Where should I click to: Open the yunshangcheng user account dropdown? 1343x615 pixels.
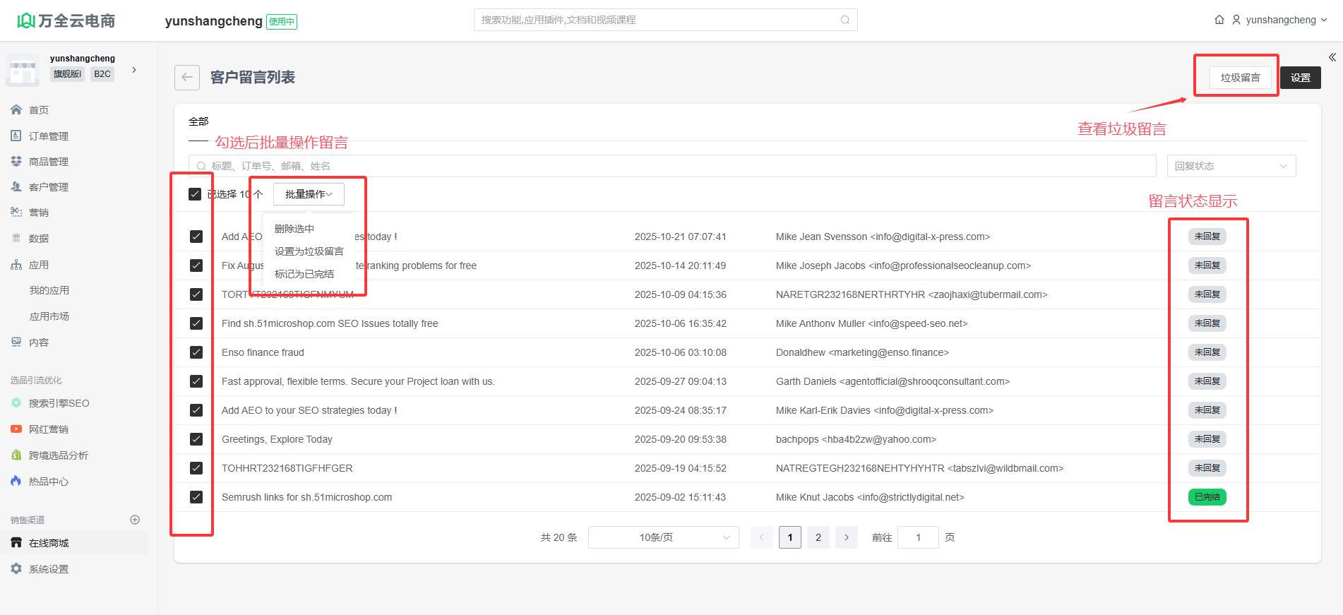[x=1280, y=20]
